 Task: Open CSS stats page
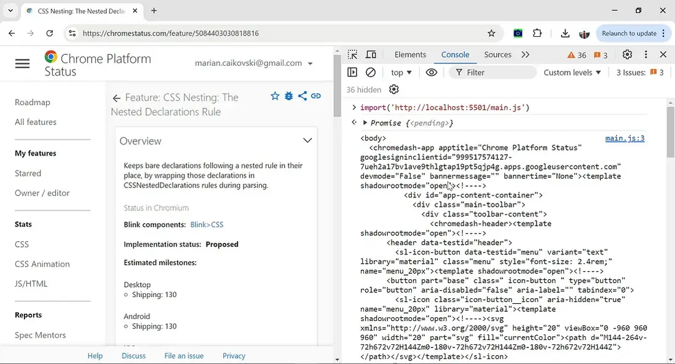pyautogui.click(x=22, y=244)
